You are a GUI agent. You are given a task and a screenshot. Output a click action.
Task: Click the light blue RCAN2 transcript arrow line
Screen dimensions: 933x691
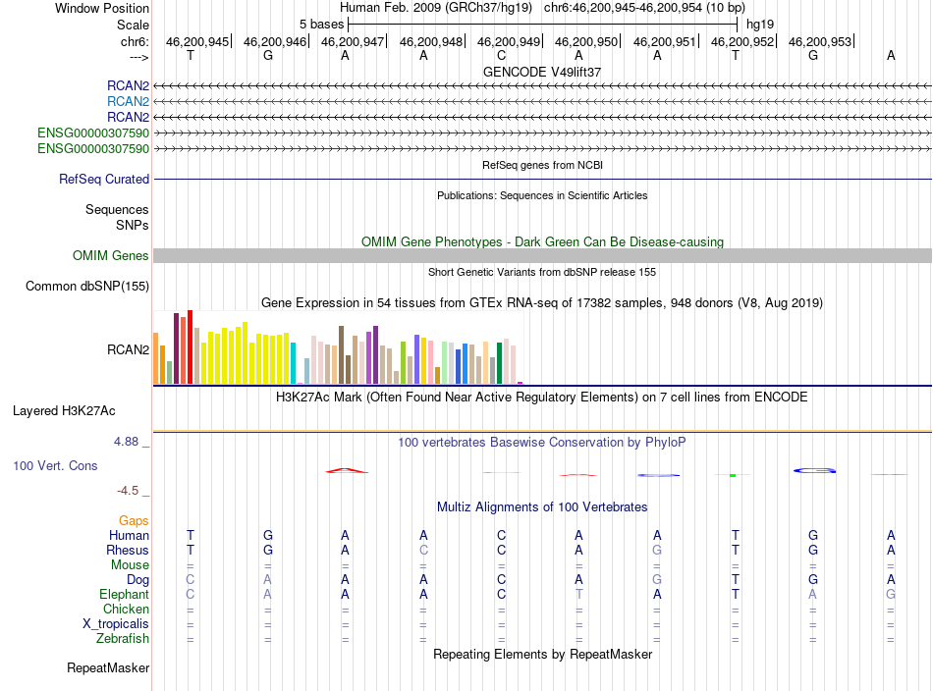point(542,102)
